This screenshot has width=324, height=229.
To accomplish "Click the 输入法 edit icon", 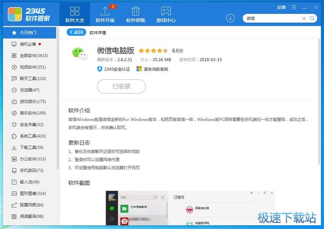I will pos(14,182).
